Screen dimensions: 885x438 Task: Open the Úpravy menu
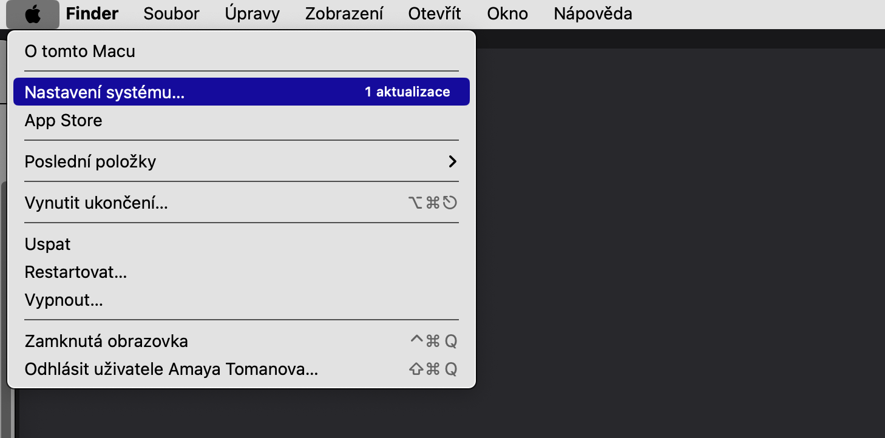[252, 14]
